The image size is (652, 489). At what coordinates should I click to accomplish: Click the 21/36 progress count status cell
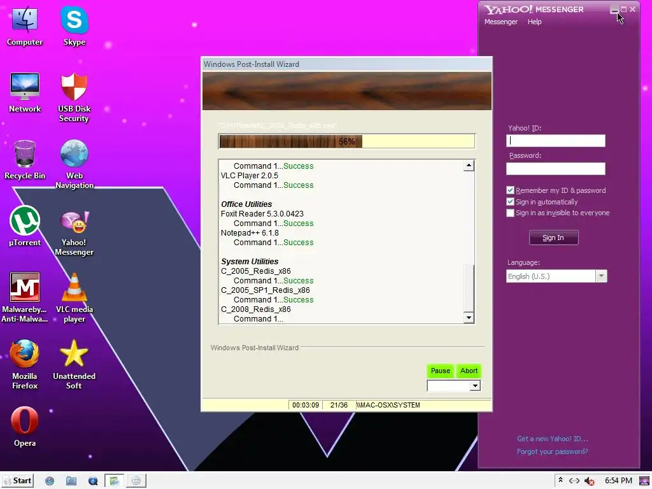(x=339, y=405)
